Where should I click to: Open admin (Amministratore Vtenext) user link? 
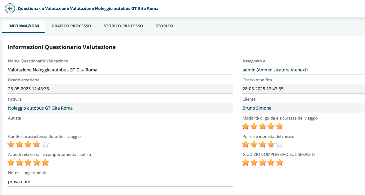pos(275,70)
